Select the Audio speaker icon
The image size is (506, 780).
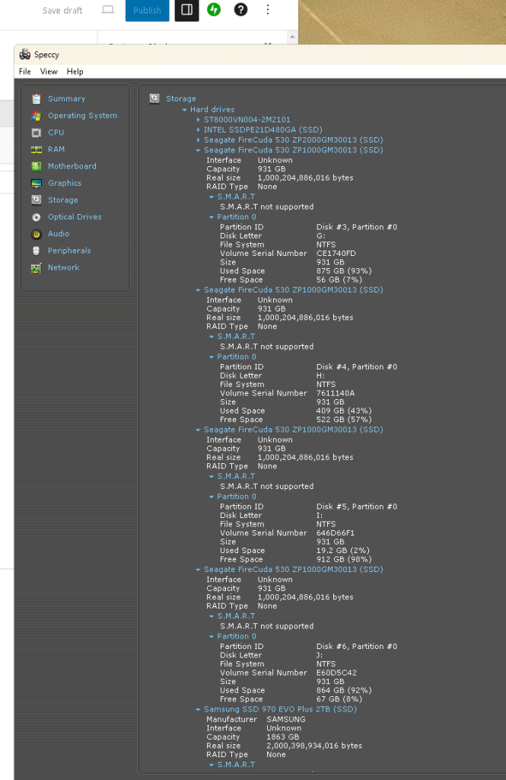coord(37,235)
